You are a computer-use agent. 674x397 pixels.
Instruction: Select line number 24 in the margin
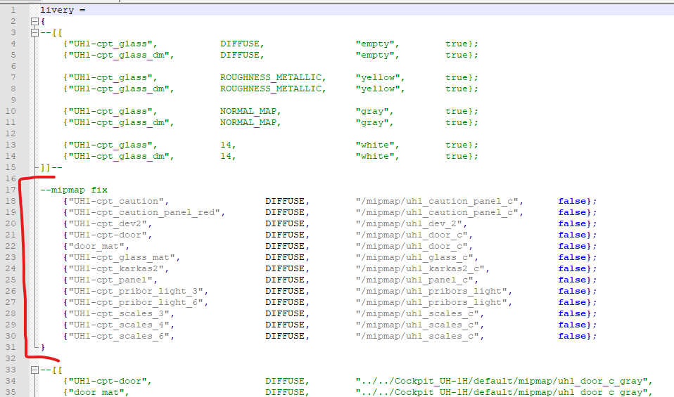point(11,268)
